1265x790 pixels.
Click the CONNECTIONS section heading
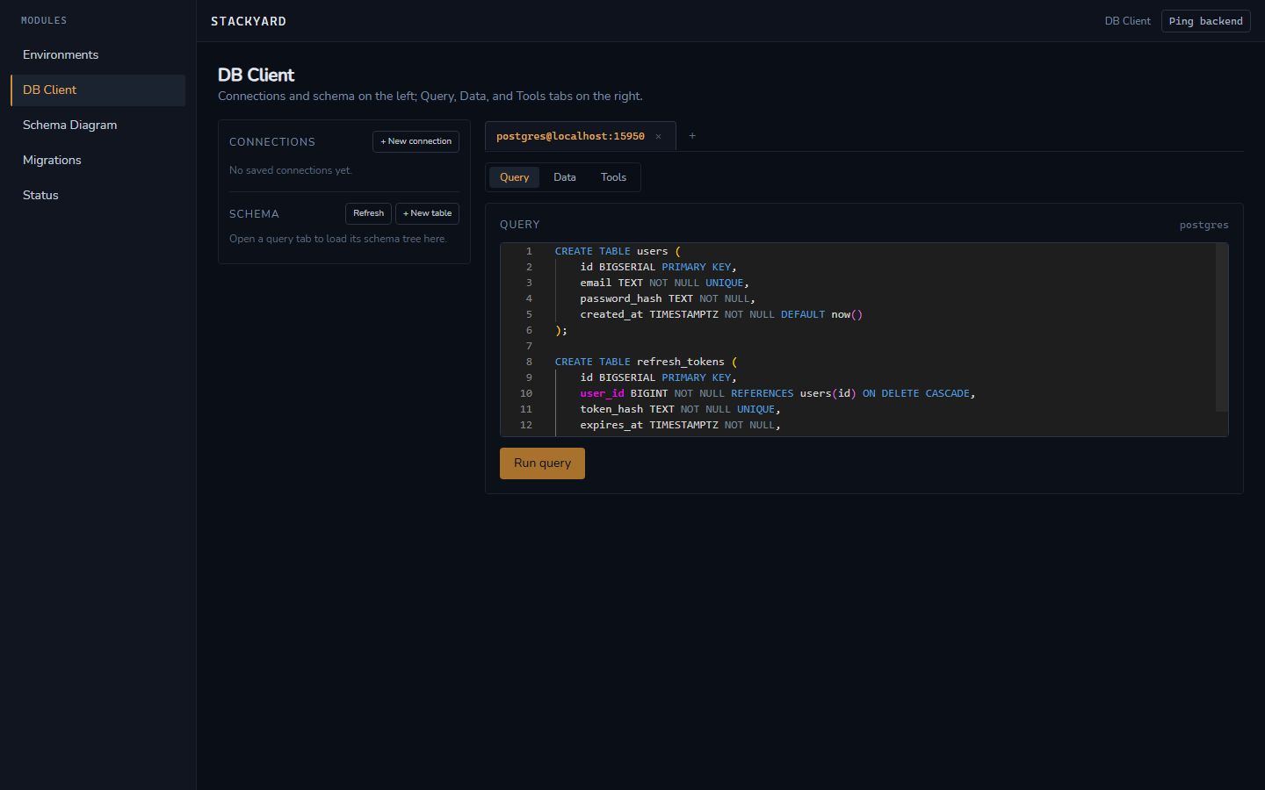(x=272, y=142)
